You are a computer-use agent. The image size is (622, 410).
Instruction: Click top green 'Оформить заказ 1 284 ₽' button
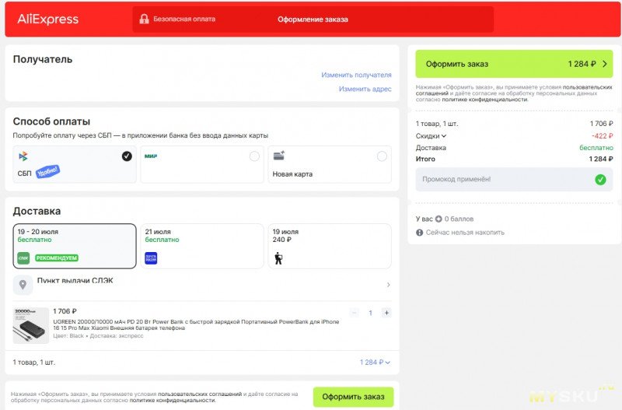point(514,64)
